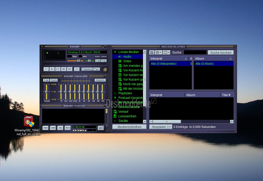This screenshot has width=263, height=181.
Task: Click lower Album column header in track list
Action: coord(203,95)
